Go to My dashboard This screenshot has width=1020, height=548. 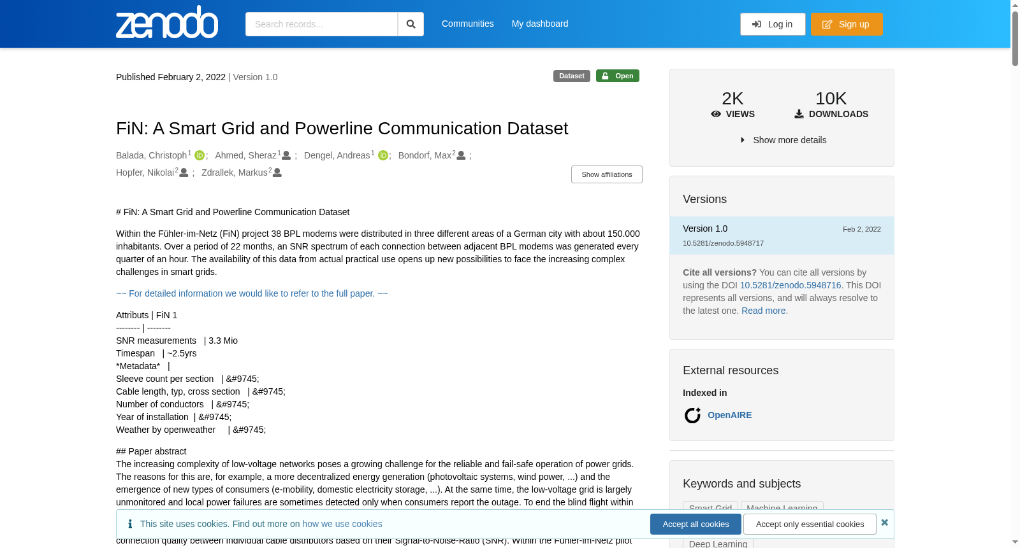pos(540,24)
